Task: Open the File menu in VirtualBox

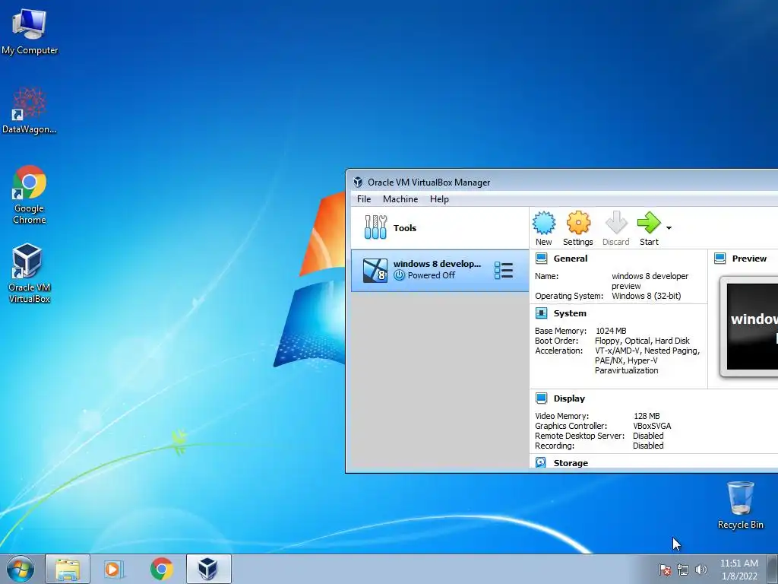Action: point(364,199)
